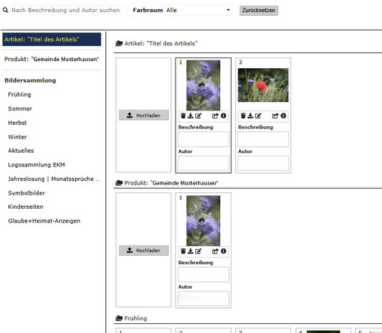Show info for Artikel image 1
Image resolution: width=382 pixels, height=333 pixels.
tap(223, 116)
